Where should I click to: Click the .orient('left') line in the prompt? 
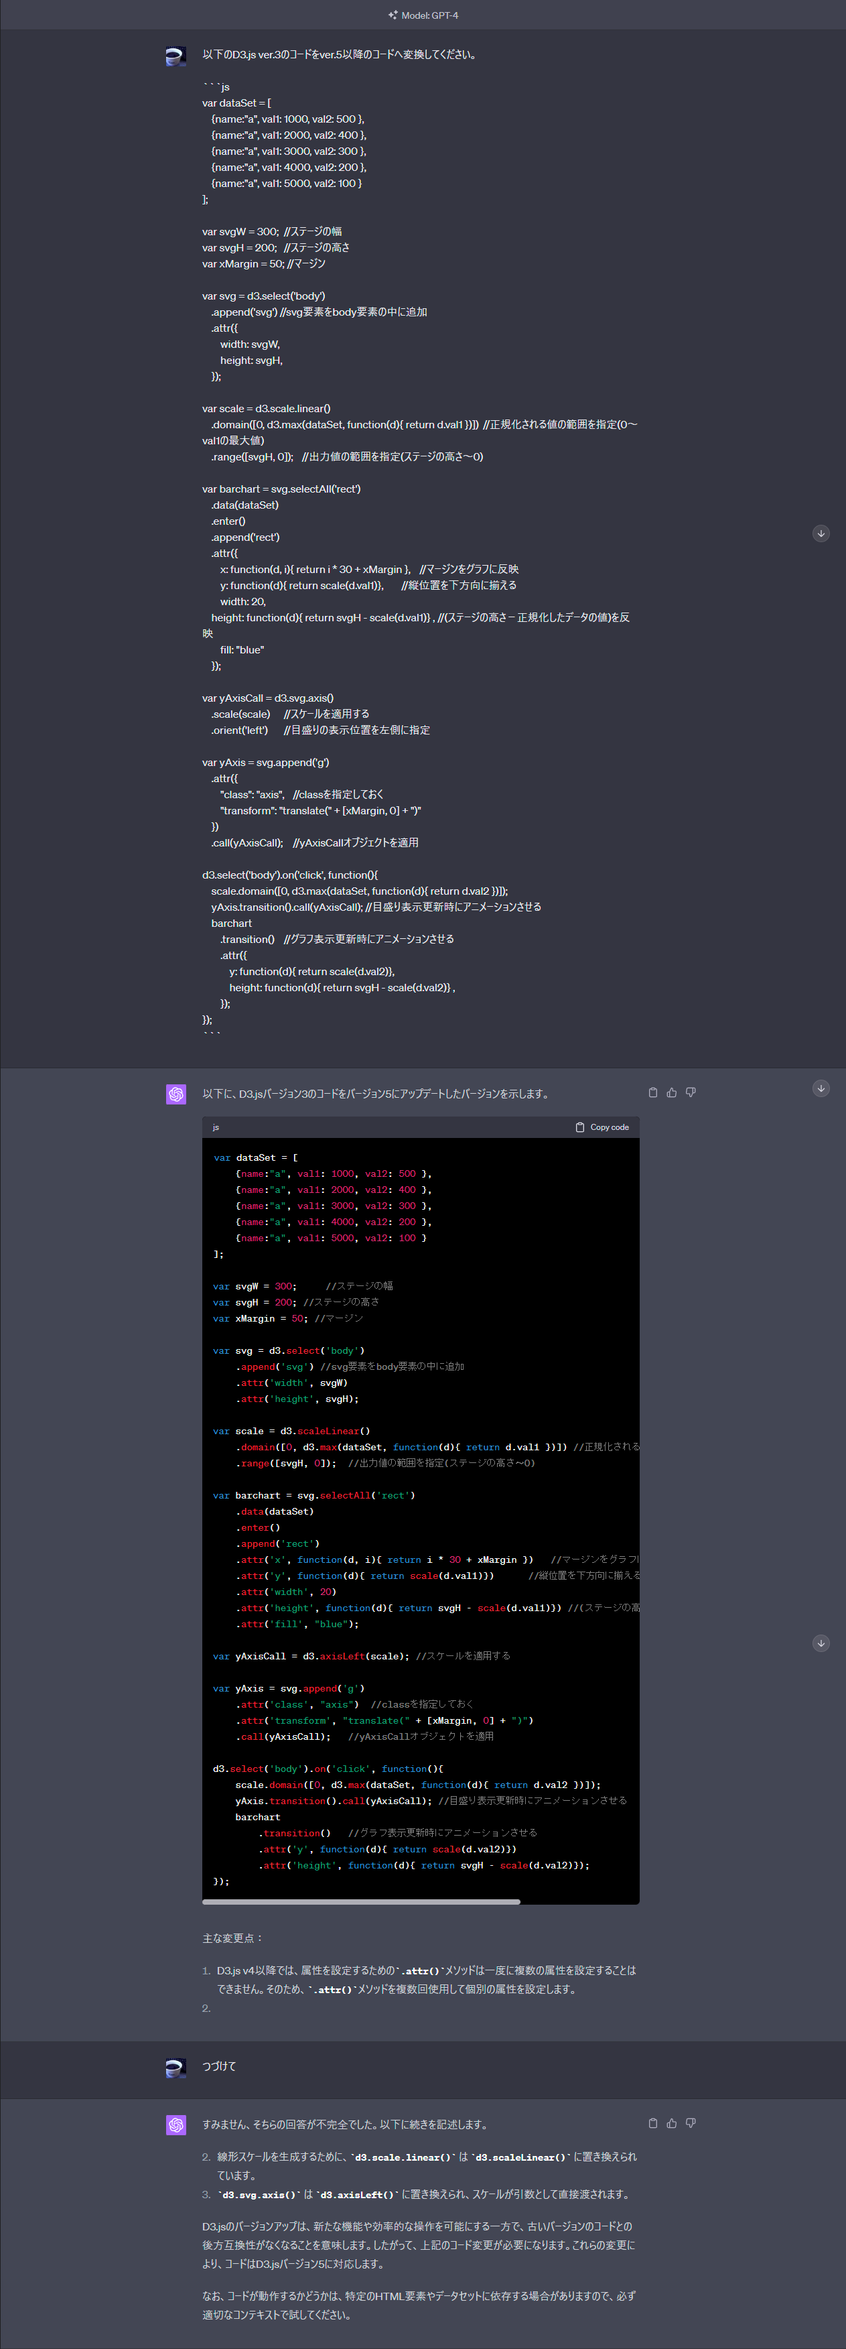(x=240, y=731)
